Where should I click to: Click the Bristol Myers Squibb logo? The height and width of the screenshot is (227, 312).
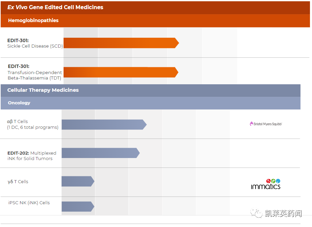(x=266, y=124)
